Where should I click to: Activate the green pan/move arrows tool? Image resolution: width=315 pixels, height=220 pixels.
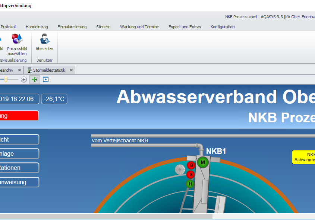(35, 80)
